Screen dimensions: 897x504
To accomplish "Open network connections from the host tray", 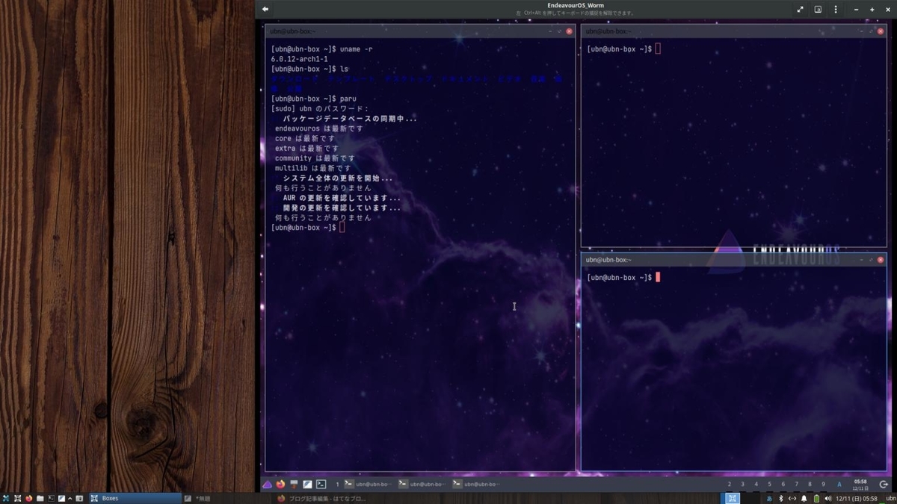I will click(x=792, y=498).
